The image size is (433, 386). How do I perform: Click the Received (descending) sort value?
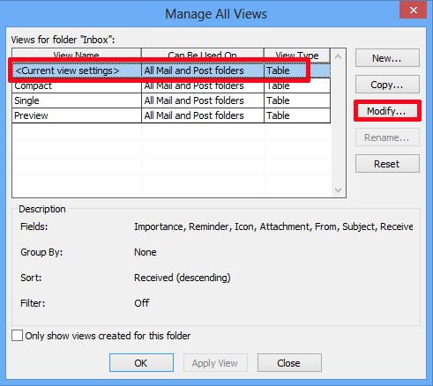point(183,278)
